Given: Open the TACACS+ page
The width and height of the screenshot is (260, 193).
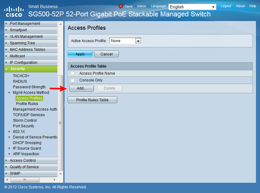Looking at the screenshot, I should (x=21, y=76).
